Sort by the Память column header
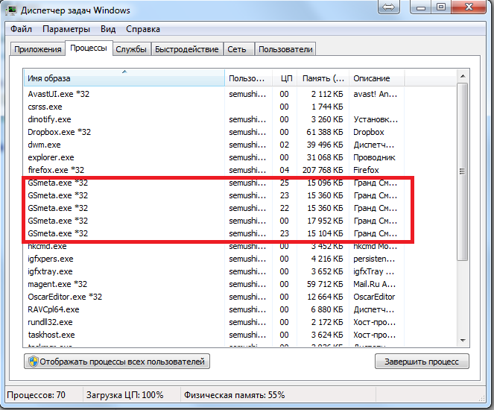 (x=323, y=78)
